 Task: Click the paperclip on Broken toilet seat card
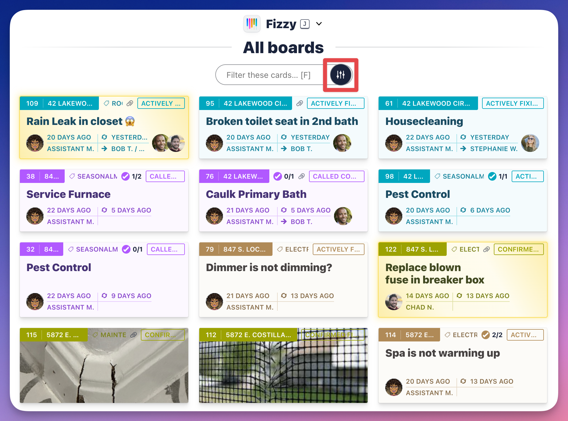click(x=299, y=103)
